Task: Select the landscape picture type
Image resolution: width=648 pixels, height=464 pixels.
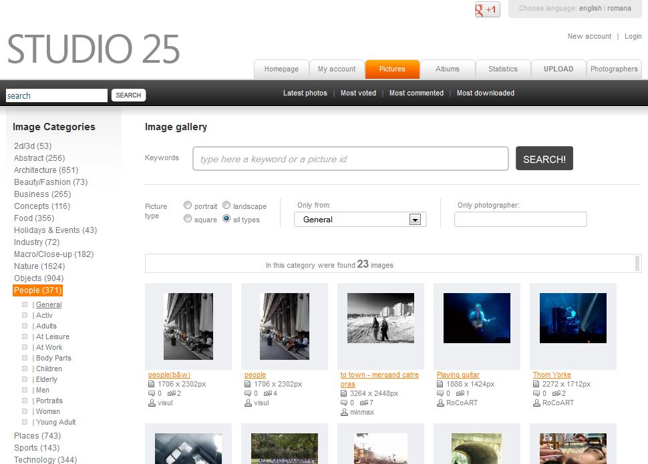Action: pyautogui.click(x=226, y=206)
